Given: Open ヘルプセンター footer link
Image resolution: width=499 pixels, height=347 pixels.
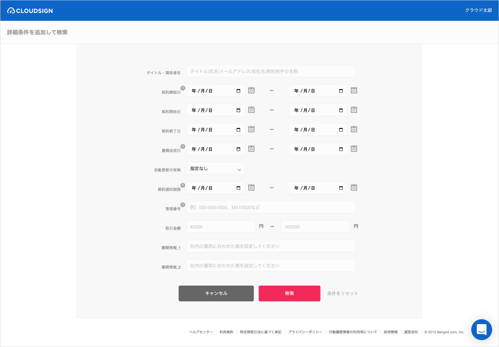Looking at the screenshot, I should pos(201,332).
